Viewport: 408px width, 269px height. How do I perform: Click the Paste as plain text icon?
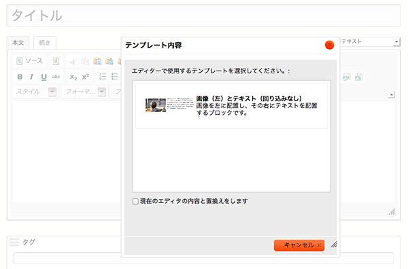[109, 61]
